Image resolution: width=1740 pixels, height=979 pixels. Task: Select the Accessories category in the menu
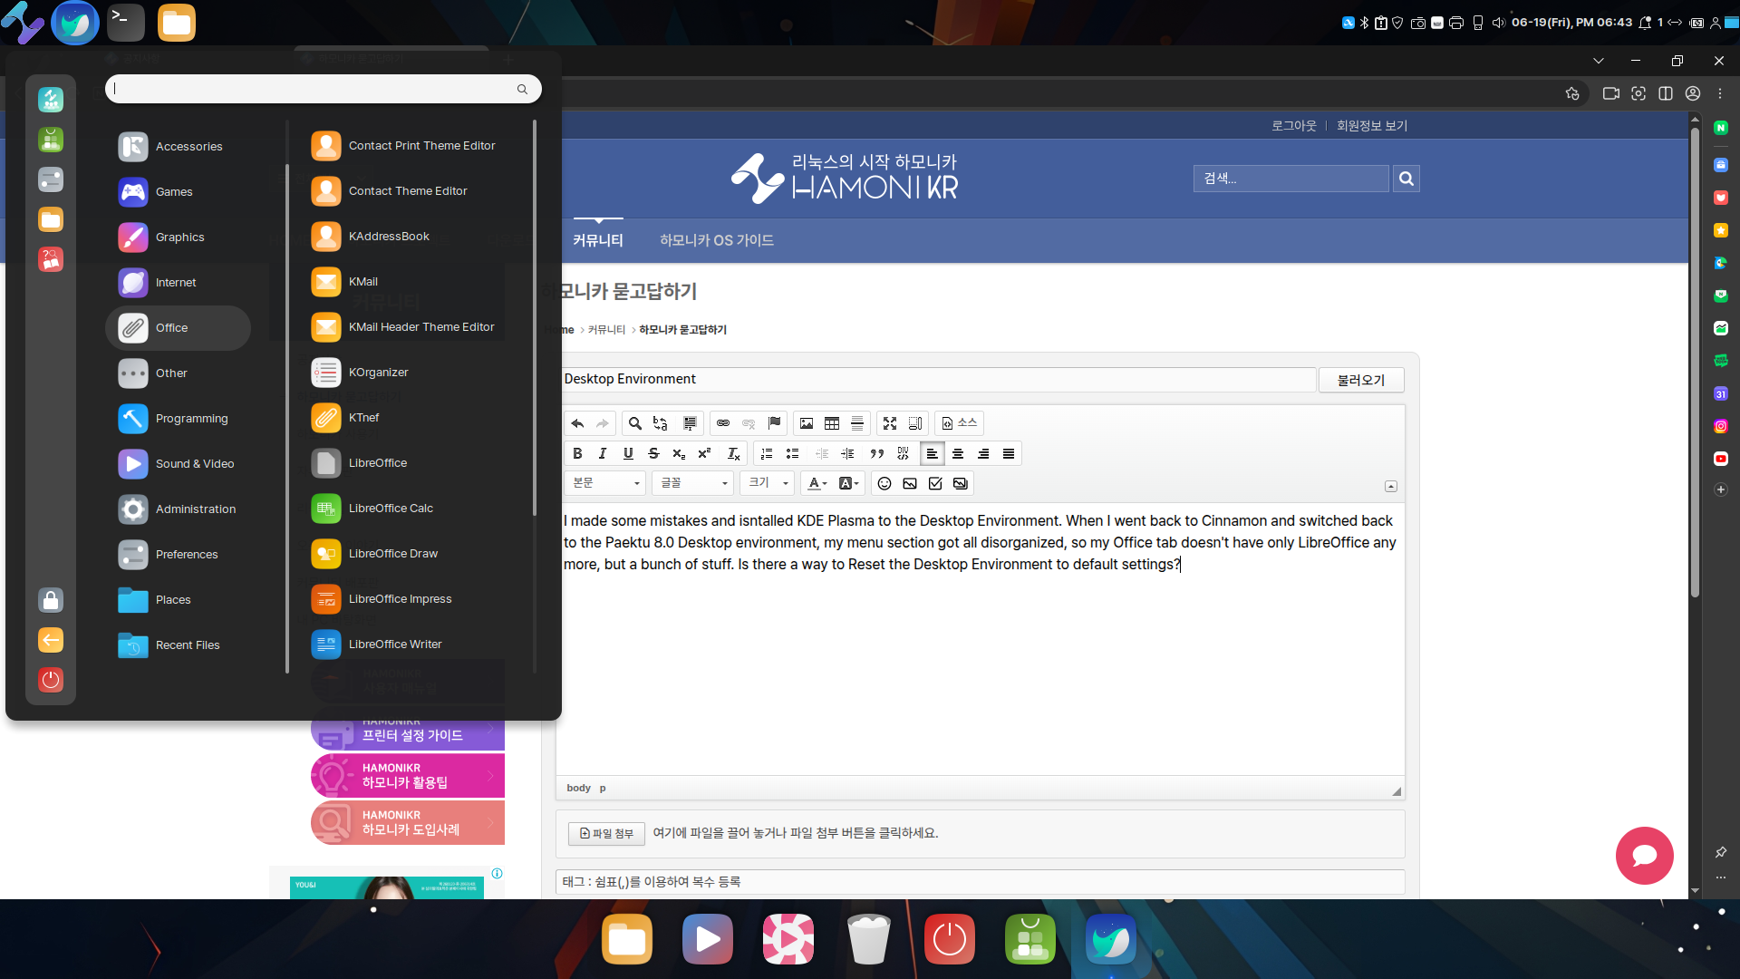[x=178, y=147]
